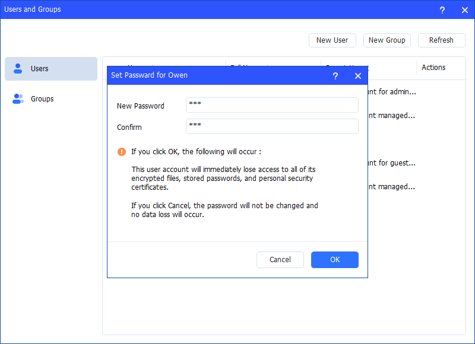Open help from Users and Groups title bar
Viewport: 475px width, 344px height.
click(x=442, y=10)
